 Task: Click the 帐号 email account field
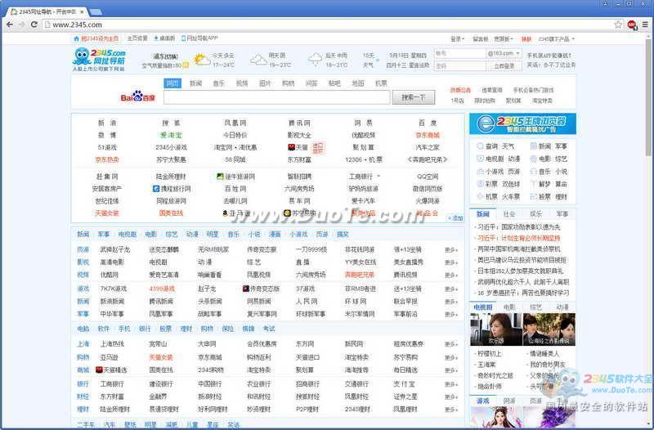point(460,54)
